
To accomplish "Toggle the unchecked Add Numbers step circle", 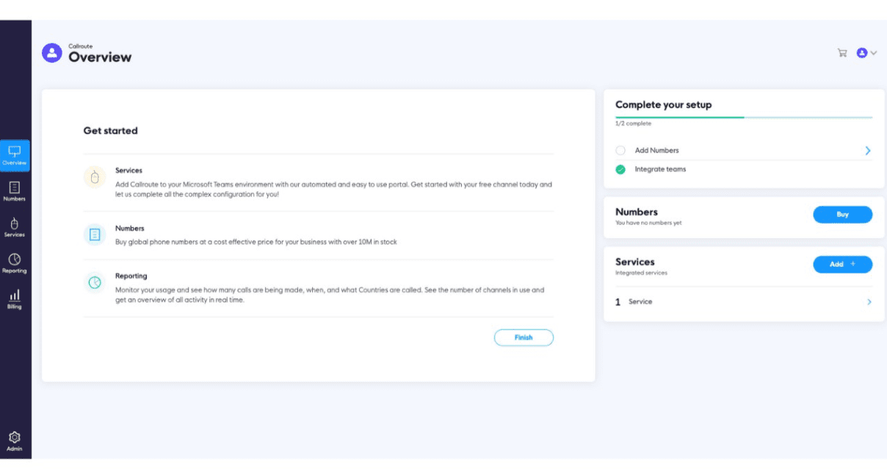I will point(620,150).
